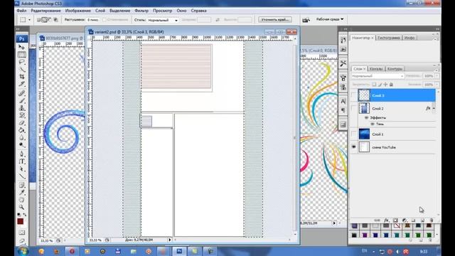455x256 pixels.
Task: Select the Zoom tool
Action: coord(22,207)
